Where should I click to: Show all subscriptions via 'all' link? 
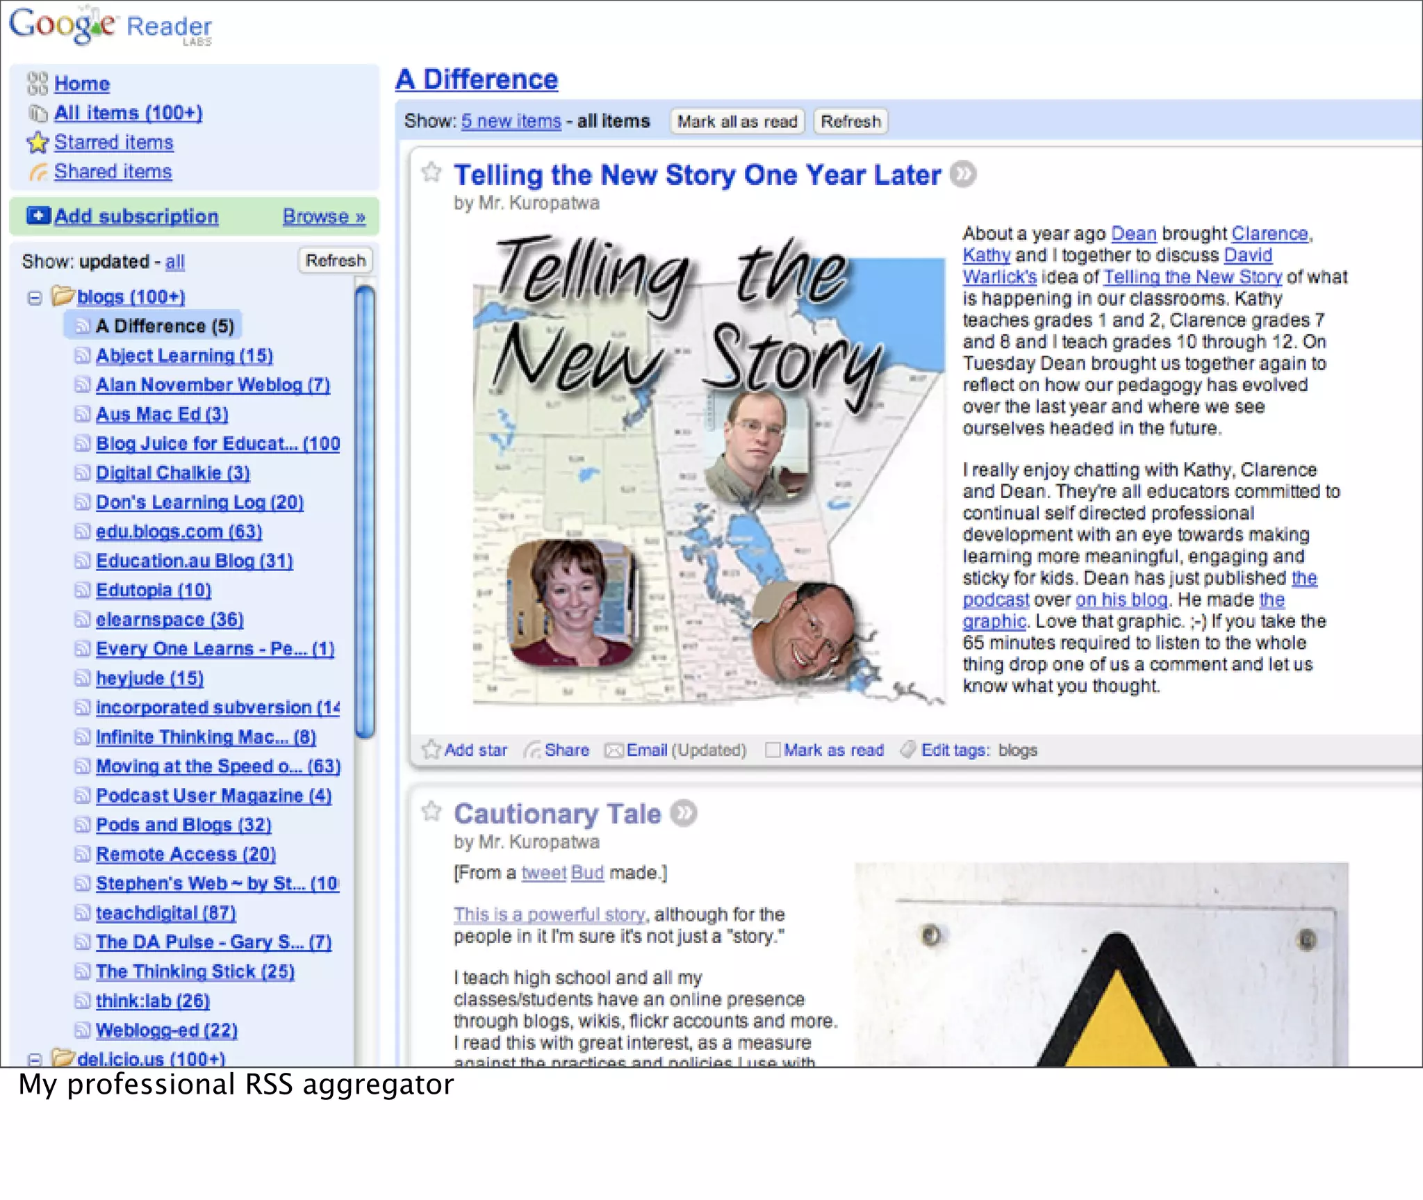coord(174,262)
